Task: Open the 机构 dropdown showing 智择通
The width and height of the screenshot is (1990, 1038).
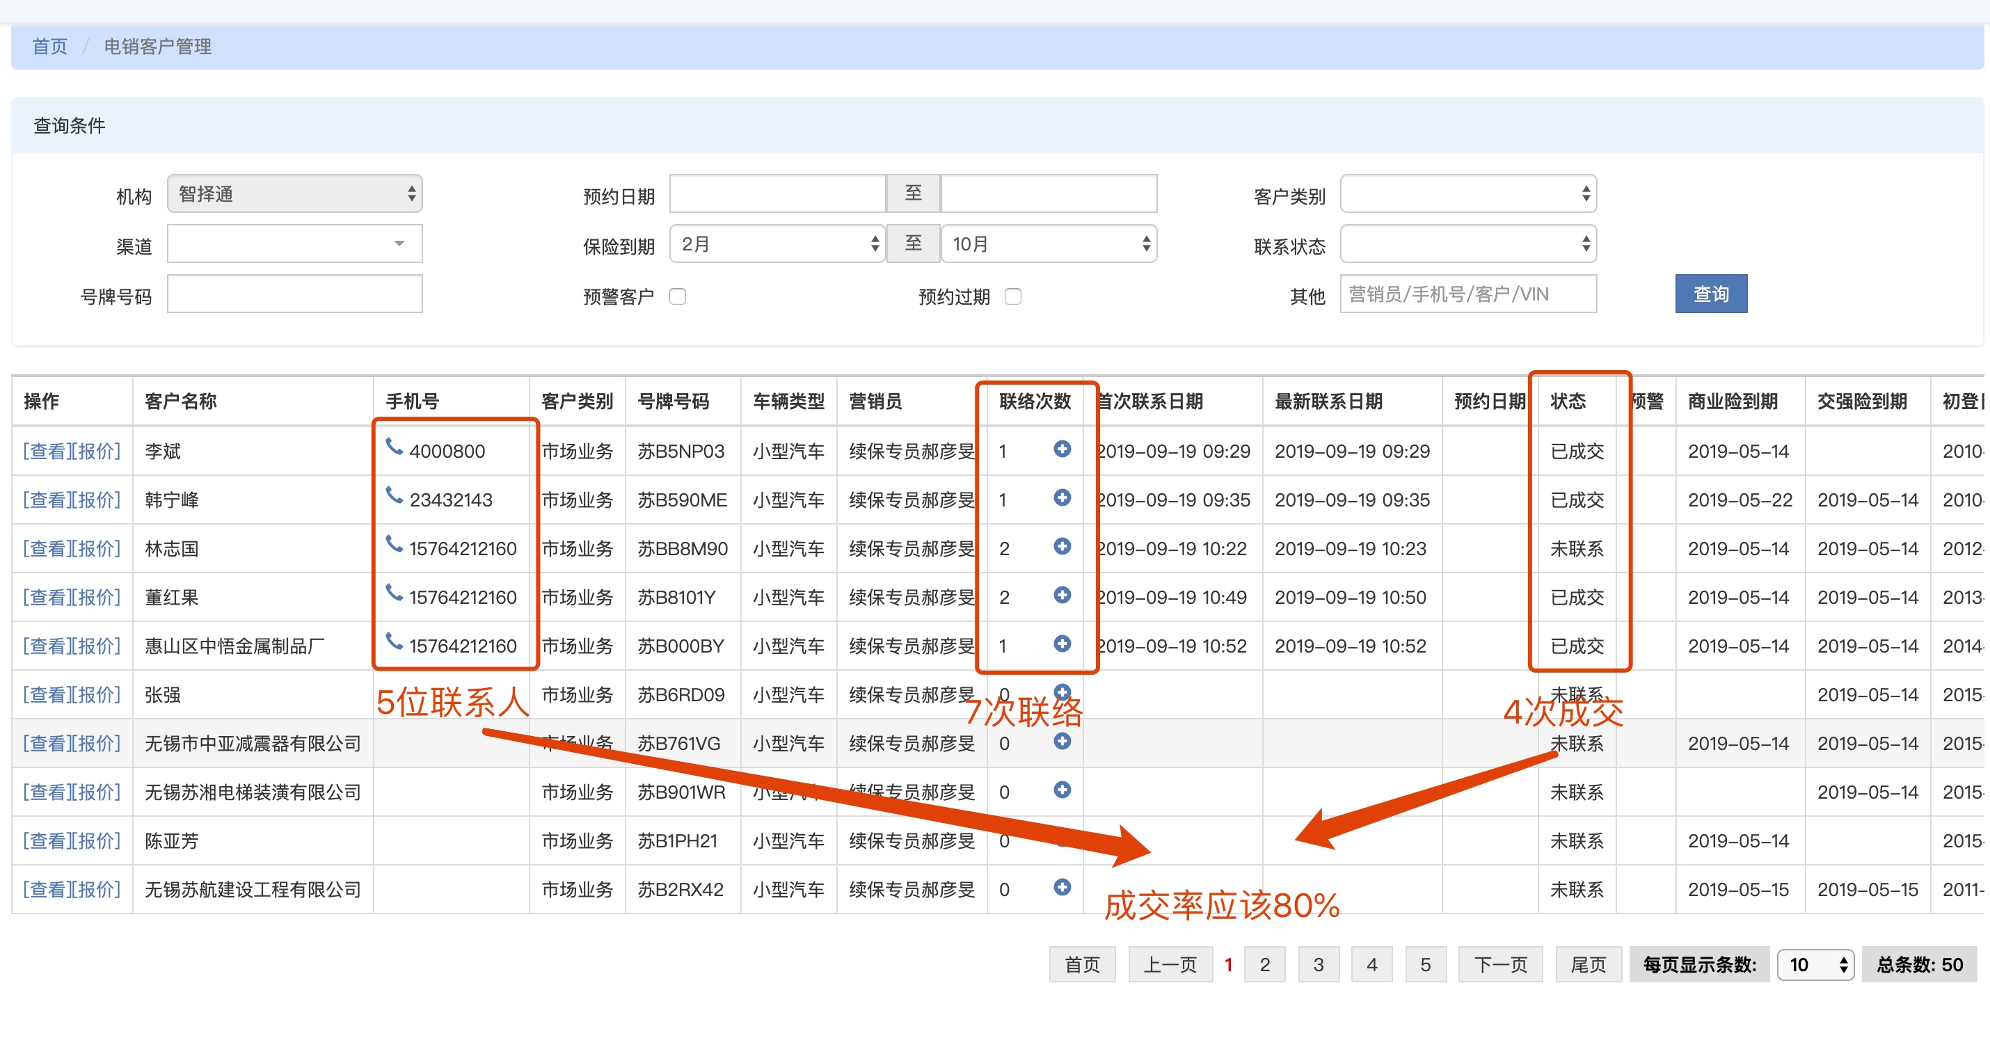Action: pos(294,194)
